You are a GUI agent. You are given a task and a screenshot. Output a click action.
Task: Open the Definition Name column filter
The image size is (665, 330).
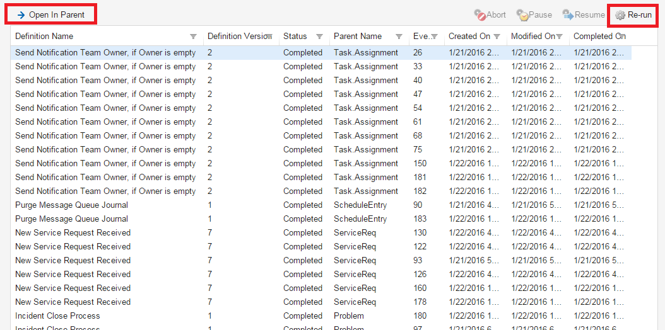coord(193,37)
